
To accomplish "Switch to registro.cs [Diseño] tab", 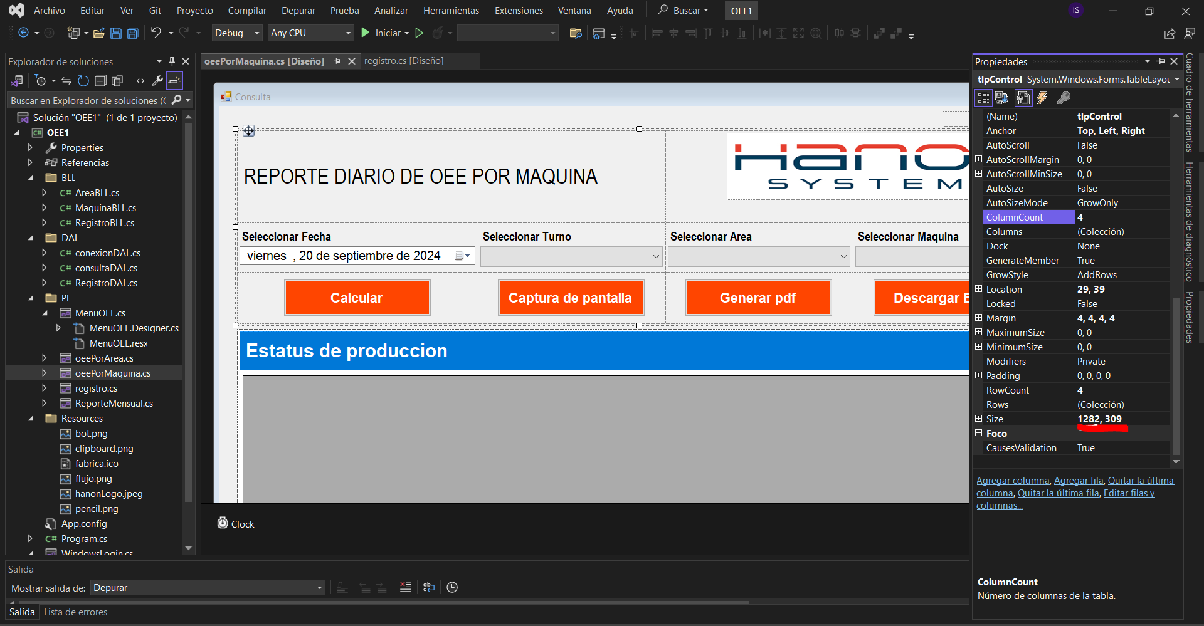I will click(x=404, y=61).
